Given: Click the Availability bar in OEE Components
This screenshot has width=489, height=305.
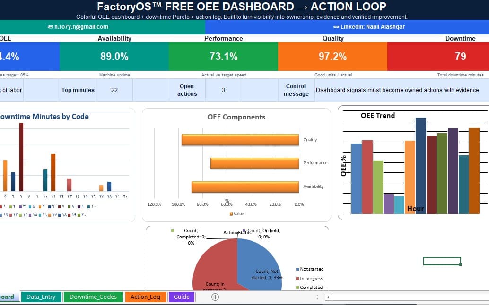Looking at the screenshot, I should (245, 187).
